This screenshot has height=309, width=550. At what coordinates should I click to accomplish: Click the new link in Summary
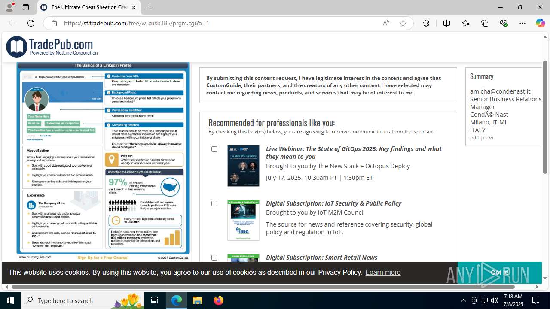point(488,138)
